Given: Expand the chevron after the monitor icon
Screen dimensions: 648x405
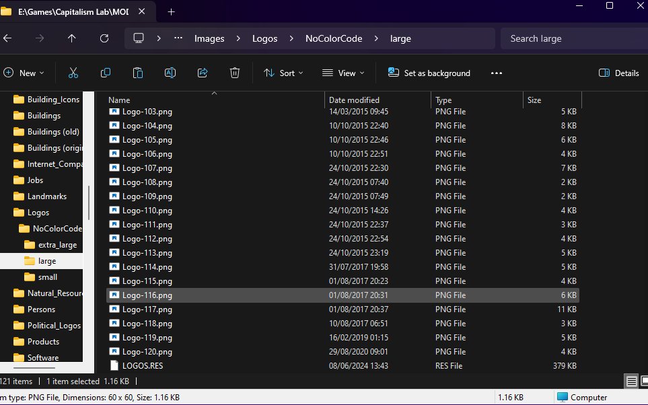Looking at the screenshot, I should pyautogui.click(x=159, y=38).
